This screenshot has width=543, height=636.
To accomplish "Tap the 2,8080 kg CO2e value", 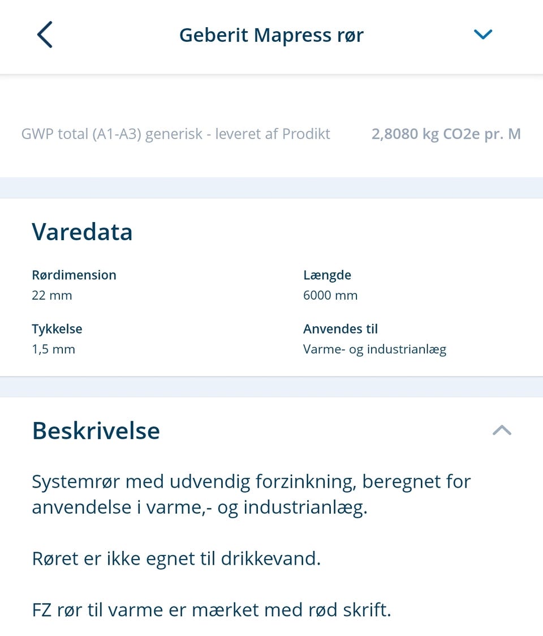I will point(446,134).
